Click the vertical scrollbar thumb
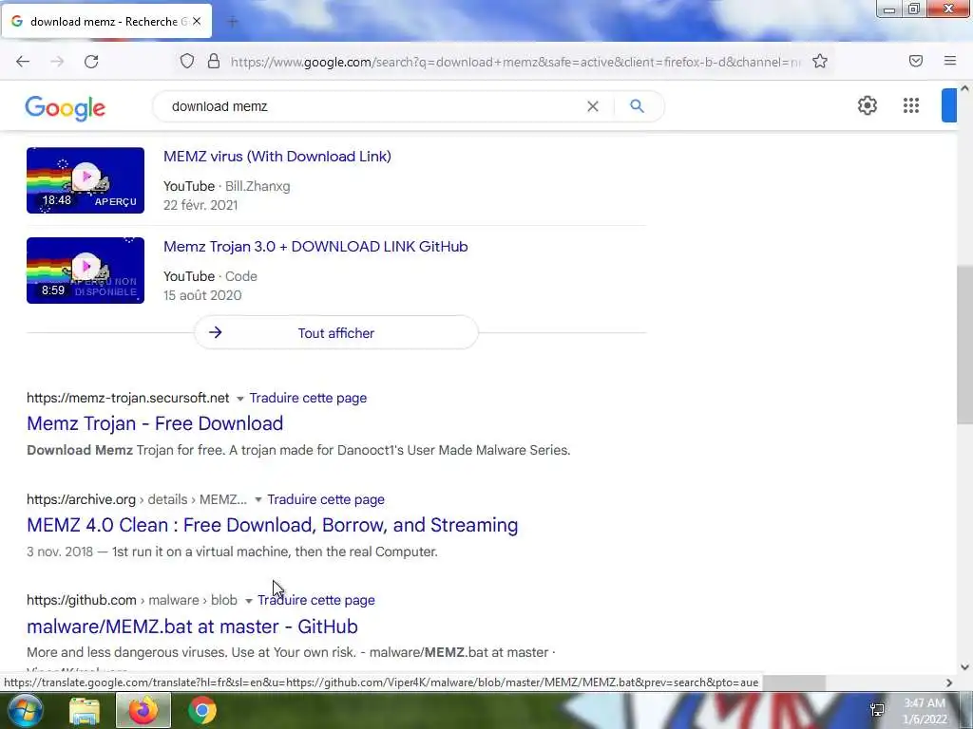The image size is (973, 729). (x=964, y=345)
